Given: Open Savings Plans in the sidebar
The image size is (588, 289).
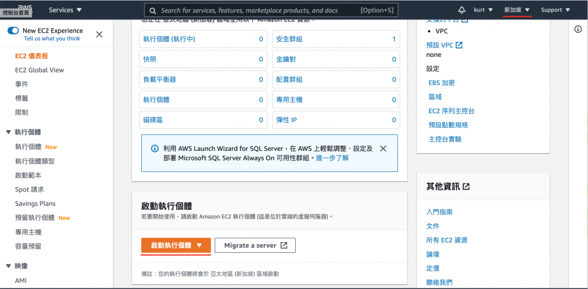Looking at the screenshot, I should point(35,204).
